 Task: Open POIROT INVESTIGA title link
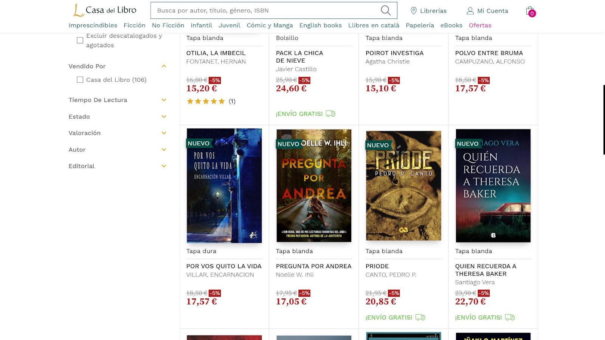pos(394,53)
